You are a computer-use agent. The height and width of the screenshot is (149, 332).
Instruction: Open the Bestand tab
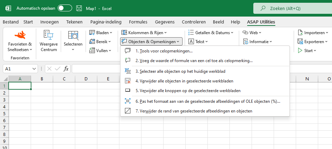click(x=11, y=22)
